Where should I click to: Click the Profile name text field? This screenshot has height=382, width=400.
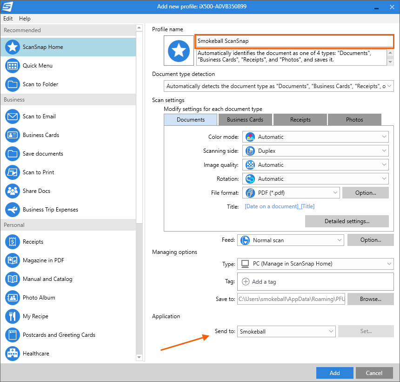click(x=294, y=41)
